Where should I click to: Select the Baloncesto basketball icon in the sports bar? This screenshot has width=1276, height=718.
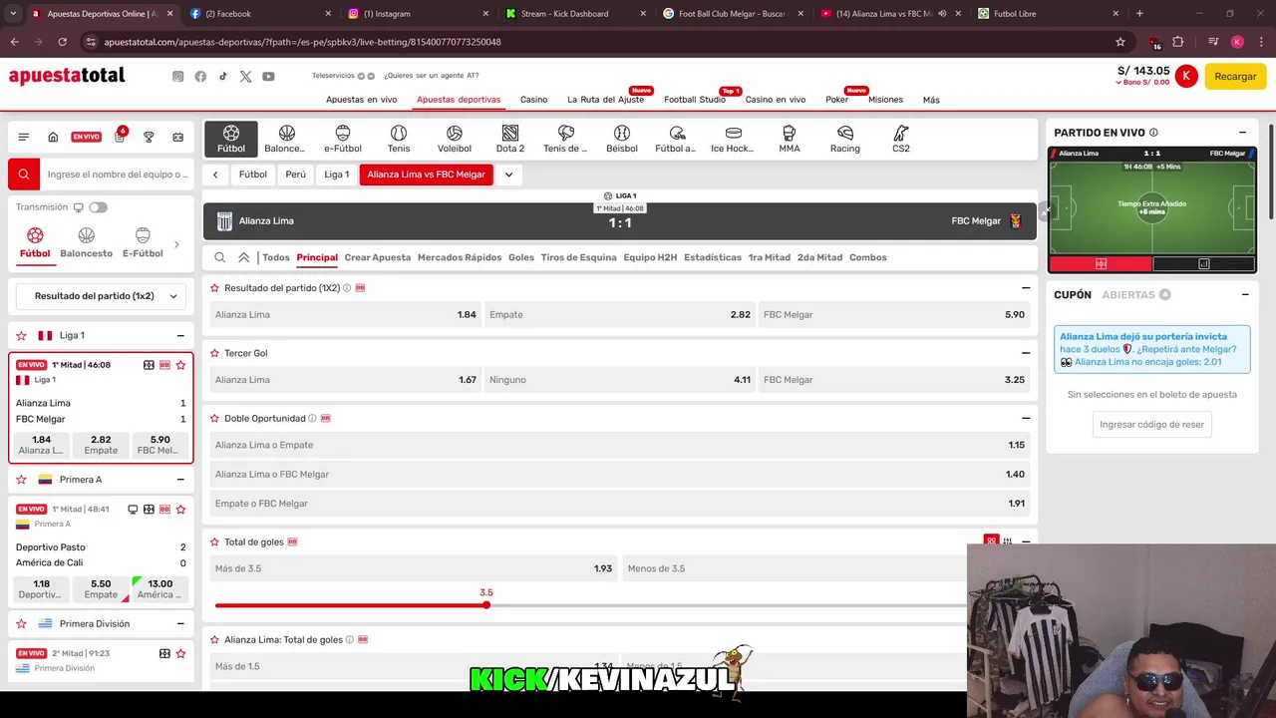coord(286,140)
